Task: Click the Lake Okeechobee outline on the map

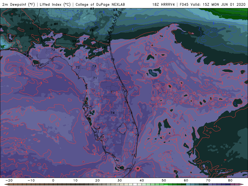Action: tap(122, 128)
